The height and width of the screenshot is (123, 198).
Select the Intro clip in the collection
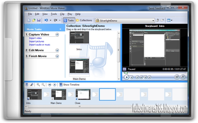point(79,38)
